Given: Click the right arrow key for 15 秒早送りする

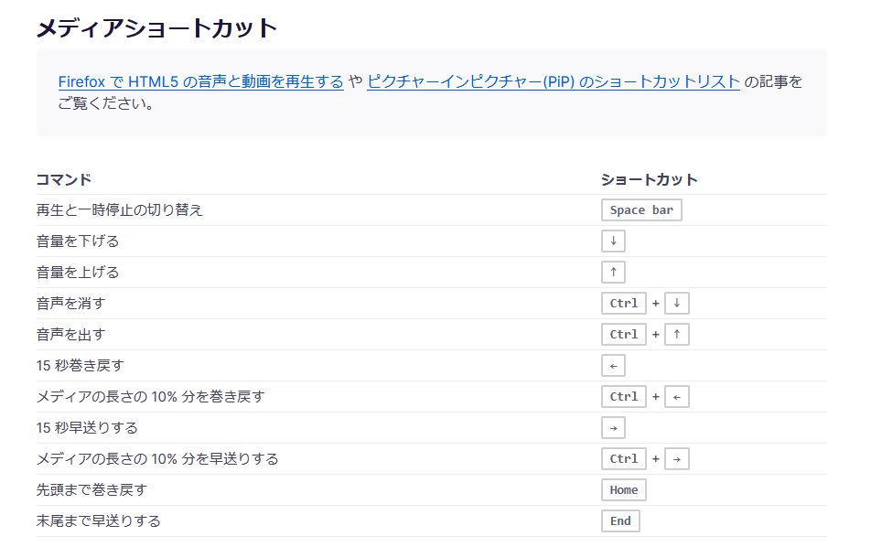Looking at the screenshot, I should pos(613,428).
